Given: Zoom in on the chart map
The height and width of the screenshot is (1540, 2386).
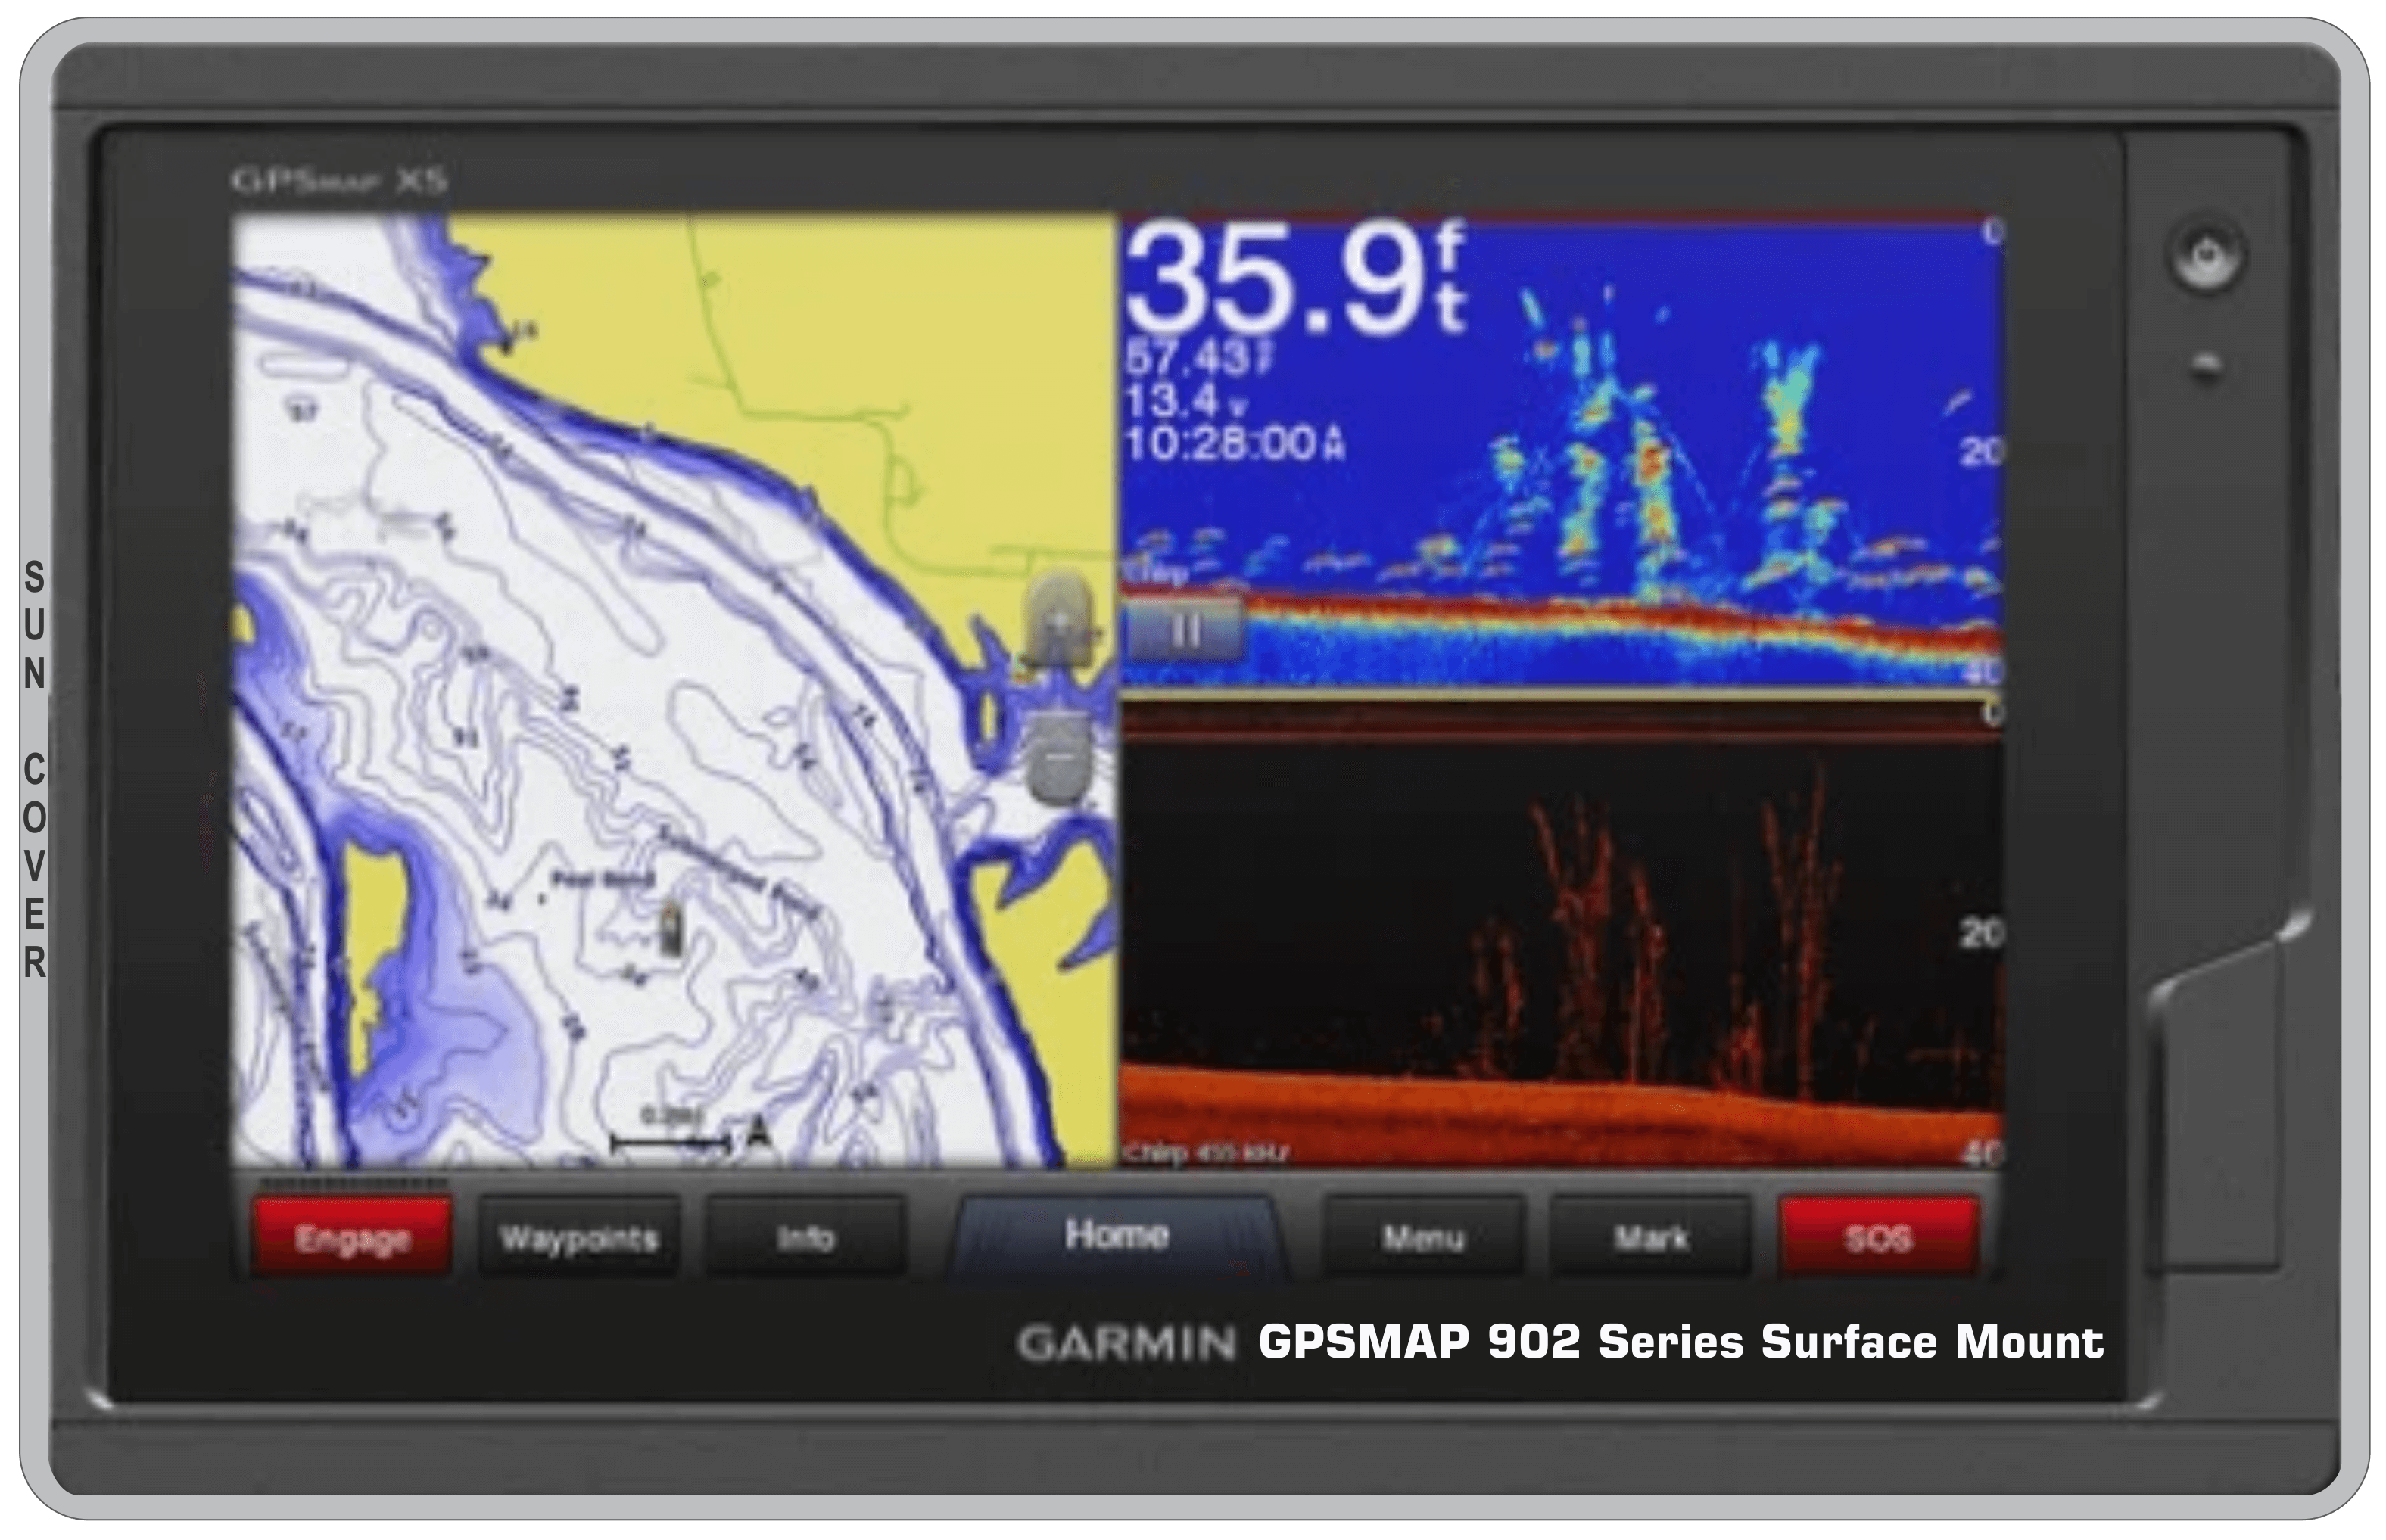Looking at the screenshot, I should pos(1059,620).
